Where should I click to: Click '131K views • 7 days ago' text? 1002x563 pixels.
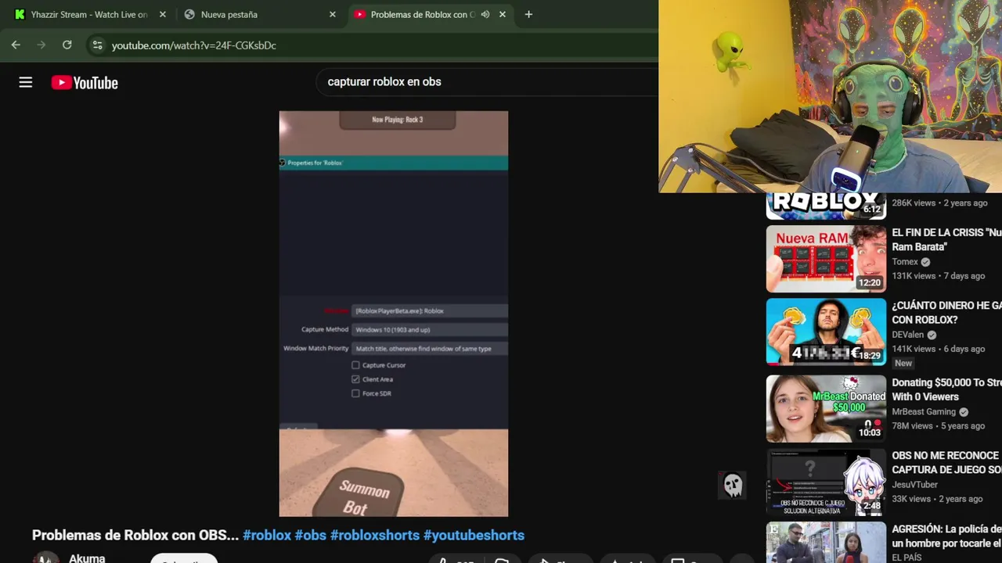tap(938, 276)
